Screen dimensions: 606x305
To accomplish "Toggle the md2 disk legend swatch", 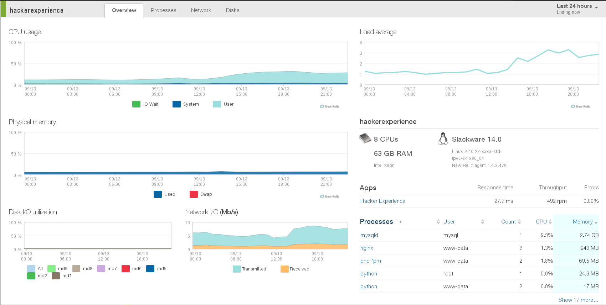I will coord(31,275).
